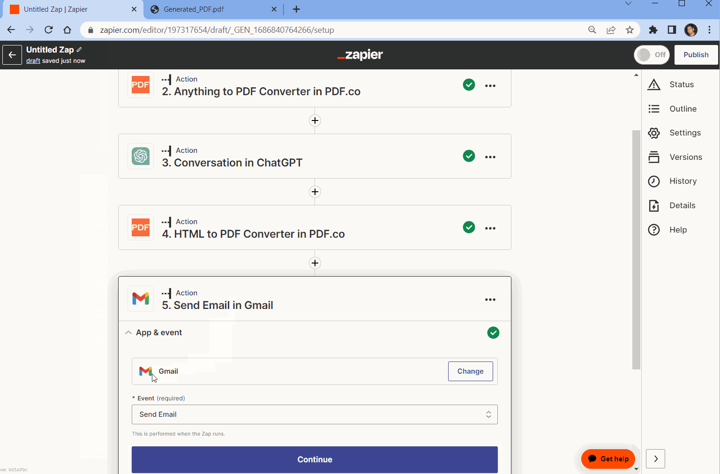
Task: Publish the Zap
Action: 696,54
